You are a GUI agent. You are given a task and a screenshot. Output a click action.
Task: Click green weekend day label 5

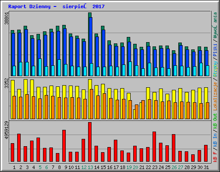pos(40,167)
